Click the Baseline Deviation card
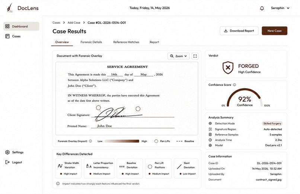Viewport: 300px width, 194px height. pyautogui.click(x=130, y=168)
